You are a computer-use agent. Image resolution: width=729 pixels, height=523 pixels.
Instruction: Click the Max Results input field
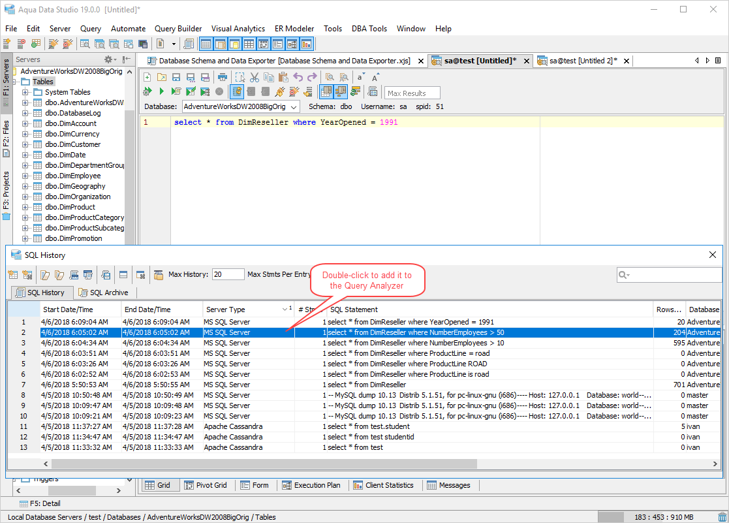click(412, 93)
